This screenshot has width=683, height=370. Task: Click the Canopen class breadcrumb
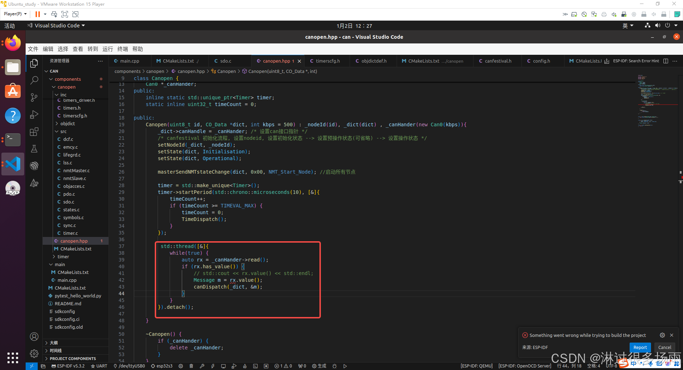pos(223,71)
